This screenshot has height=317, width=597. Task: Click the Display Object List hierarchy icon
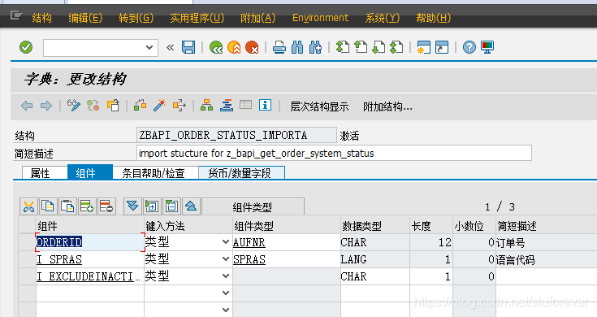pos(207,105)
